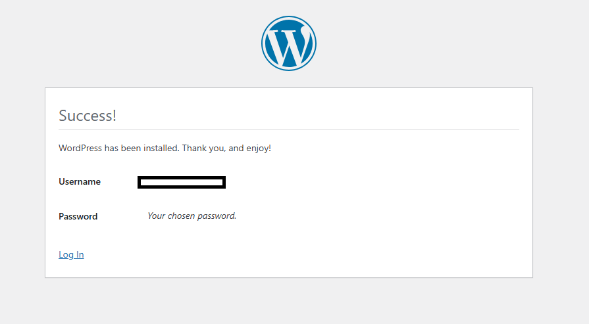Click the word 'Your' in italic text
The height and width of the screenshot is (324, 589).
157,216
